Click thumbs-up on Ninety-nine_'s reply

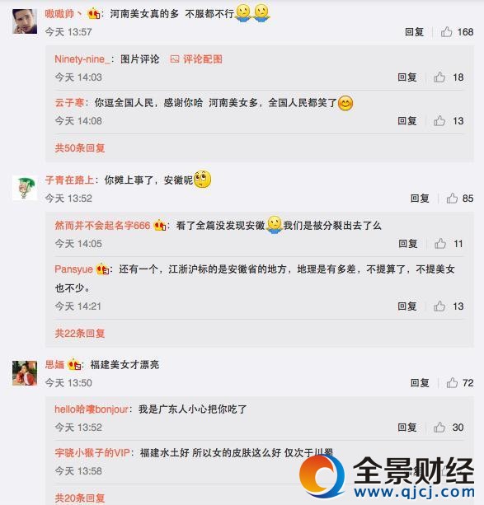[x=439, y=77]
